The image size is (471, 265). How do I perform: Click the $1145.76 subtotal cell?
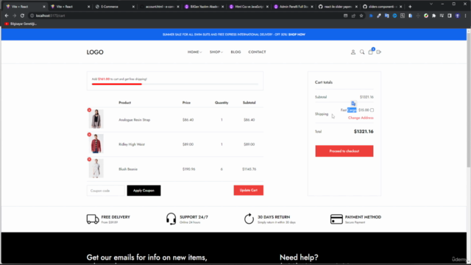[x=249, y=169]
